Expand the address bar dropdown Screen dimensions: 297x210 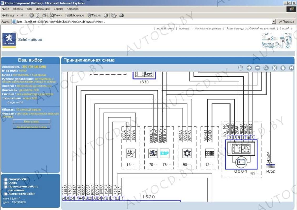pos(274,22)
